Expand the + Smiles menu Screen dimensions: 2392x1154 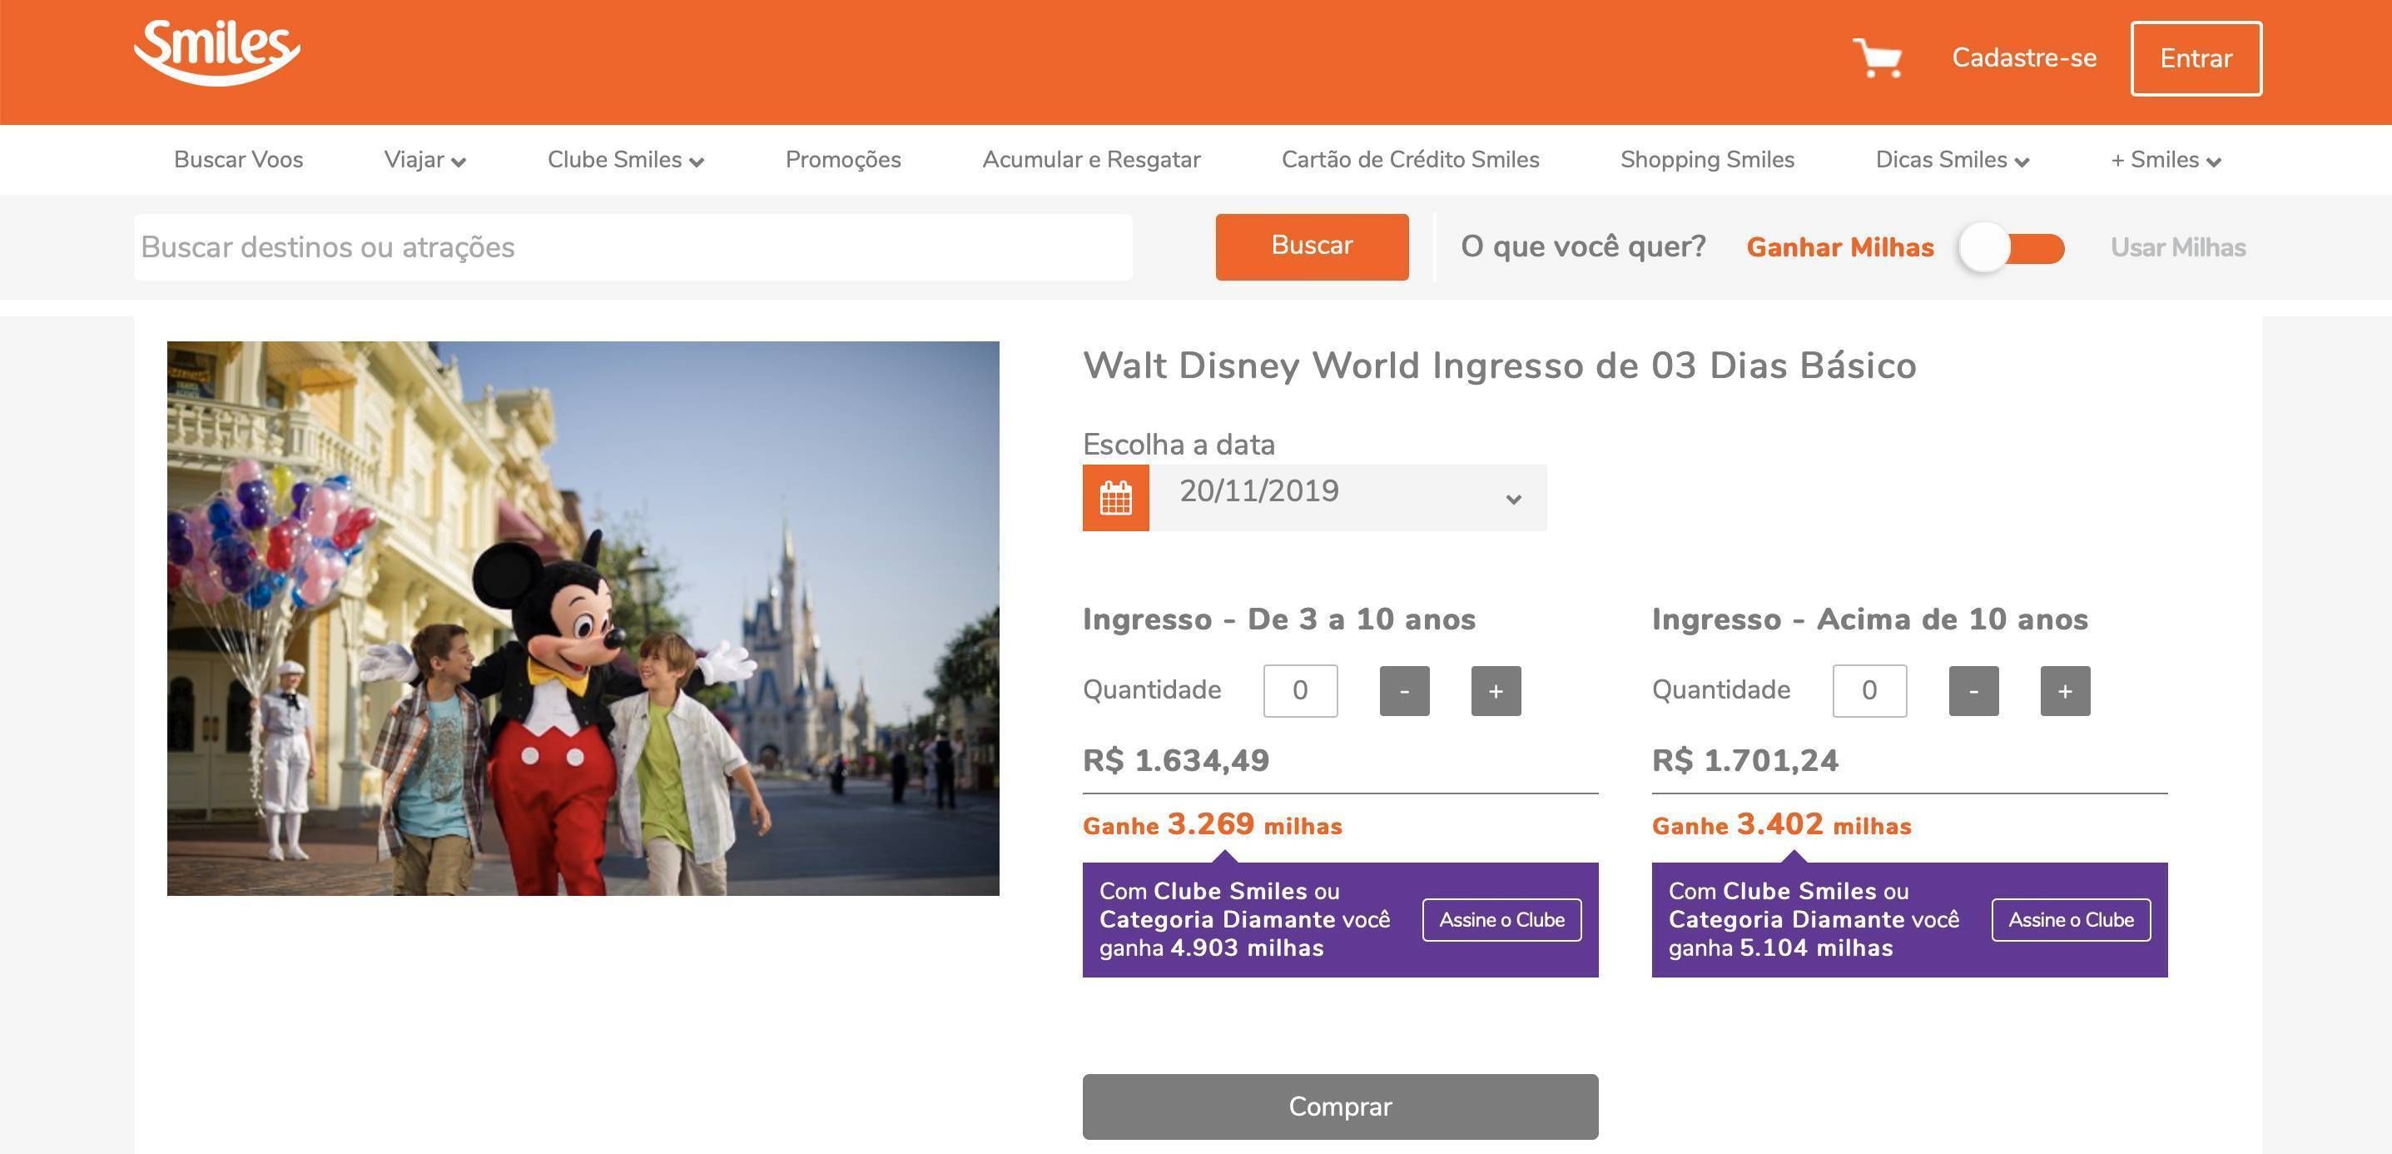(2166, 160)
